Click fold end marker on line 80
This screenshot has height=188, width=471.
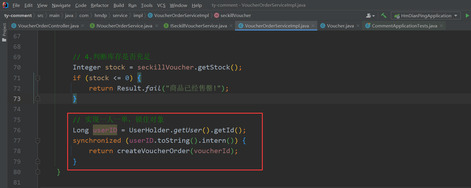click(x=37, y=172)
